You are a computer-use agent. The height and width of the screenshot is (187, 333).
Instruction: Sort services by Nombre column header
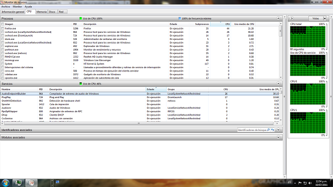pos(19,89)
